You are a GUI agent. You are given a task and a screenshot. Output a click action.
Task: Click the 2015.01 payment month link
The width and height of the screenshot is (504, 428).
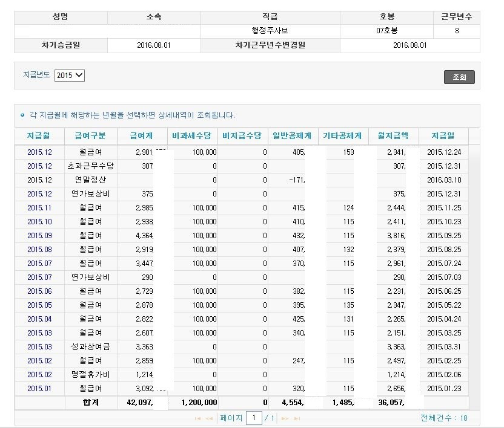point(39,388)
